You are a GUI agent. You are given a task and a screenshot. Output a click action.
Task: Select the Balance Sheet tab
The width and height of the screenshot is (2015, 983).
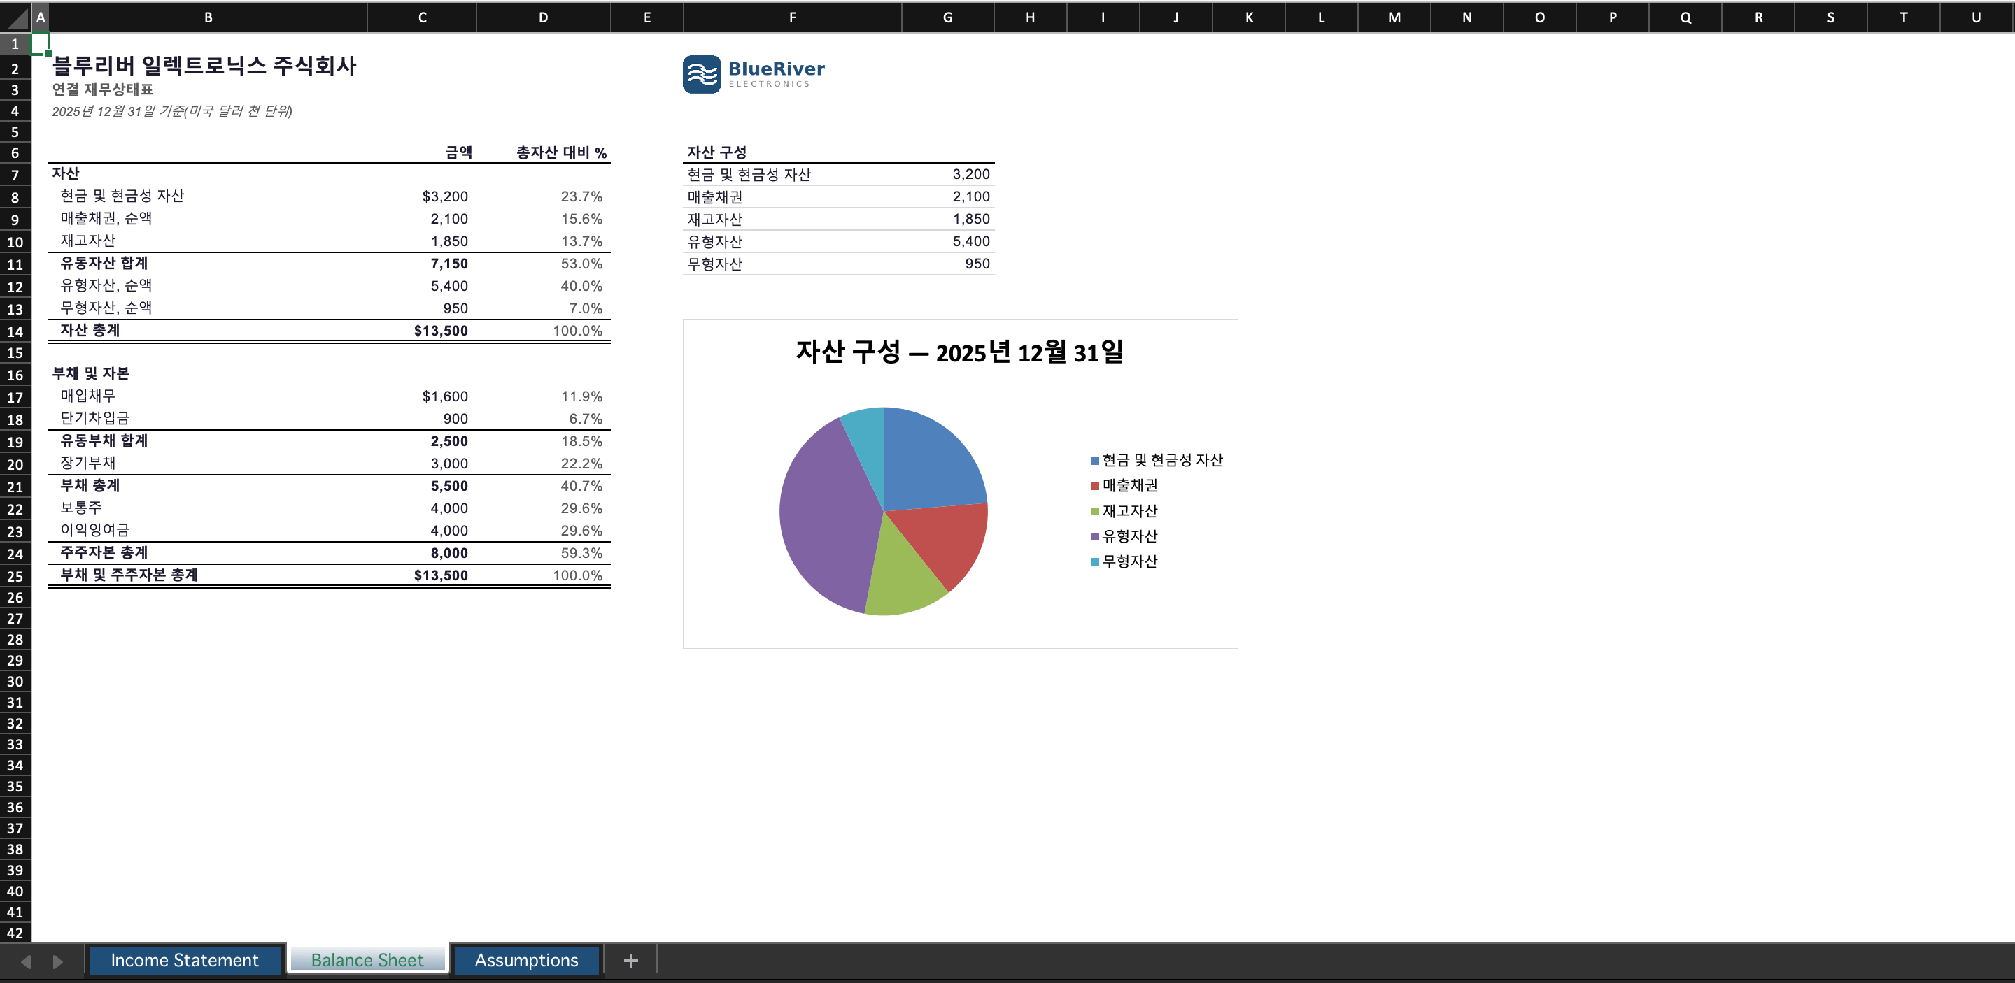coord(367,961)
